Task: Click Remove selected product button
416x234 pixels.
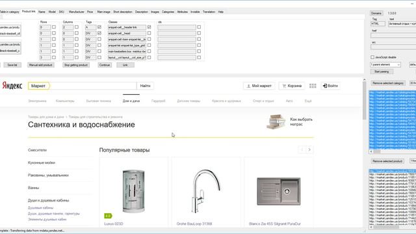Action: [x=387, y=161]
